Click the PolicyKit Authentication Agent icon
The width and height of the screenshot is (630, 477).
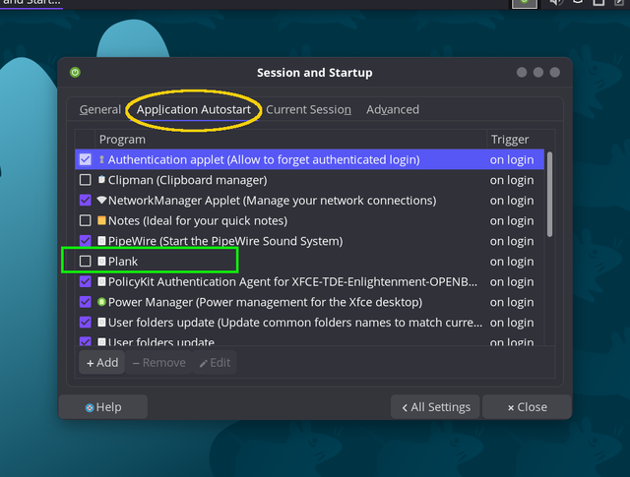(x=101, y=282)
